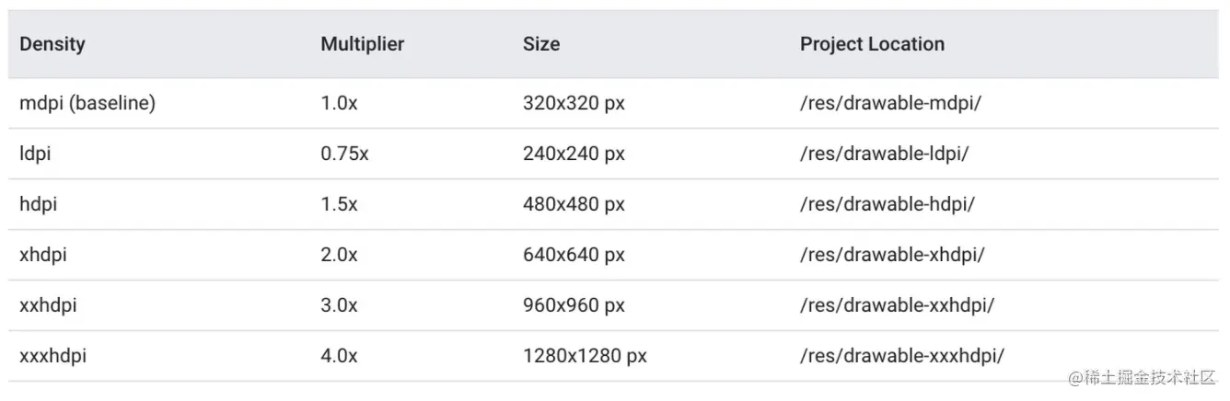Select the xhdpi density cell
The width and height of the screenshot is (1230, 401).
point(43,256)
